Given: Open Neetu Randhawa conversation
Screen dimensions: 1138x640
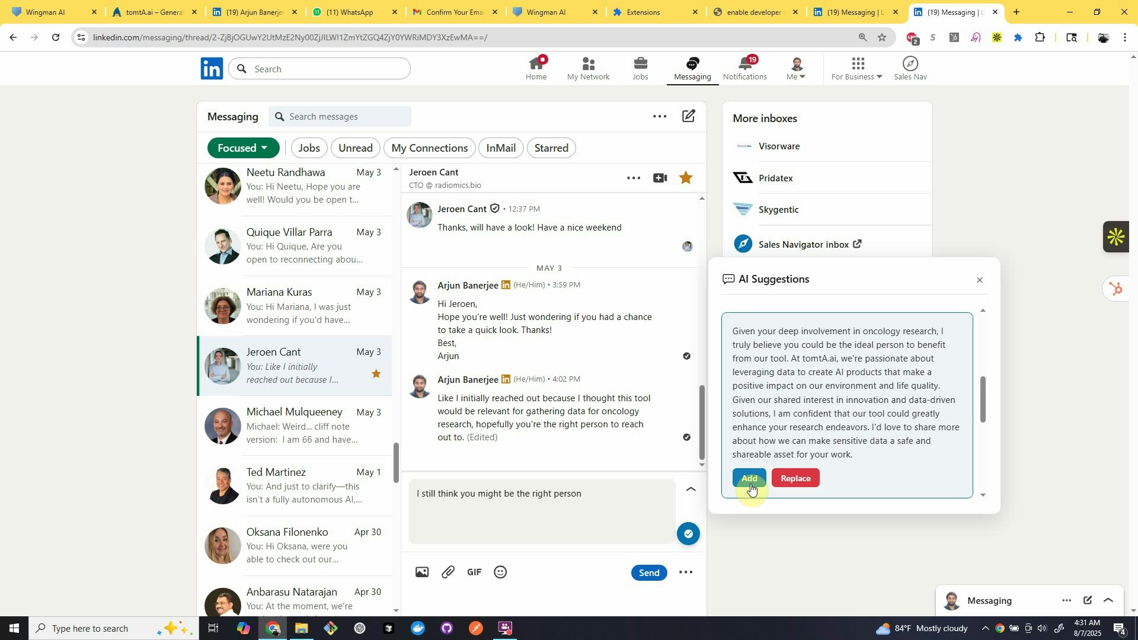Looking at the screenshot, I should [294, 186].
